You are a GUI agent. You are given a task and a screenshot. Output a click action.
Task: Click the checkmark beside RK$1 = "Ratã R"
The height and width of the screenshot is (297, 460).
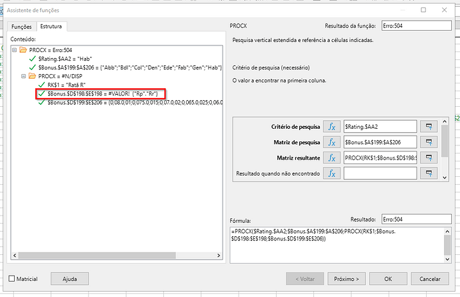point(41,85)
